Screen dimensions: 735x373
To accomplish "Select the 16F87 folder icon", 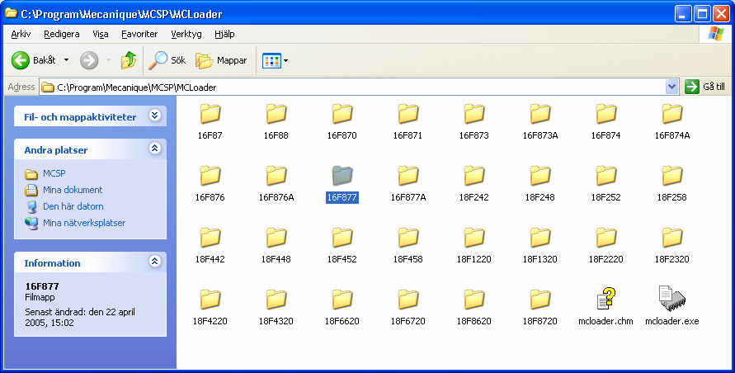I will [x=210, y=114].
